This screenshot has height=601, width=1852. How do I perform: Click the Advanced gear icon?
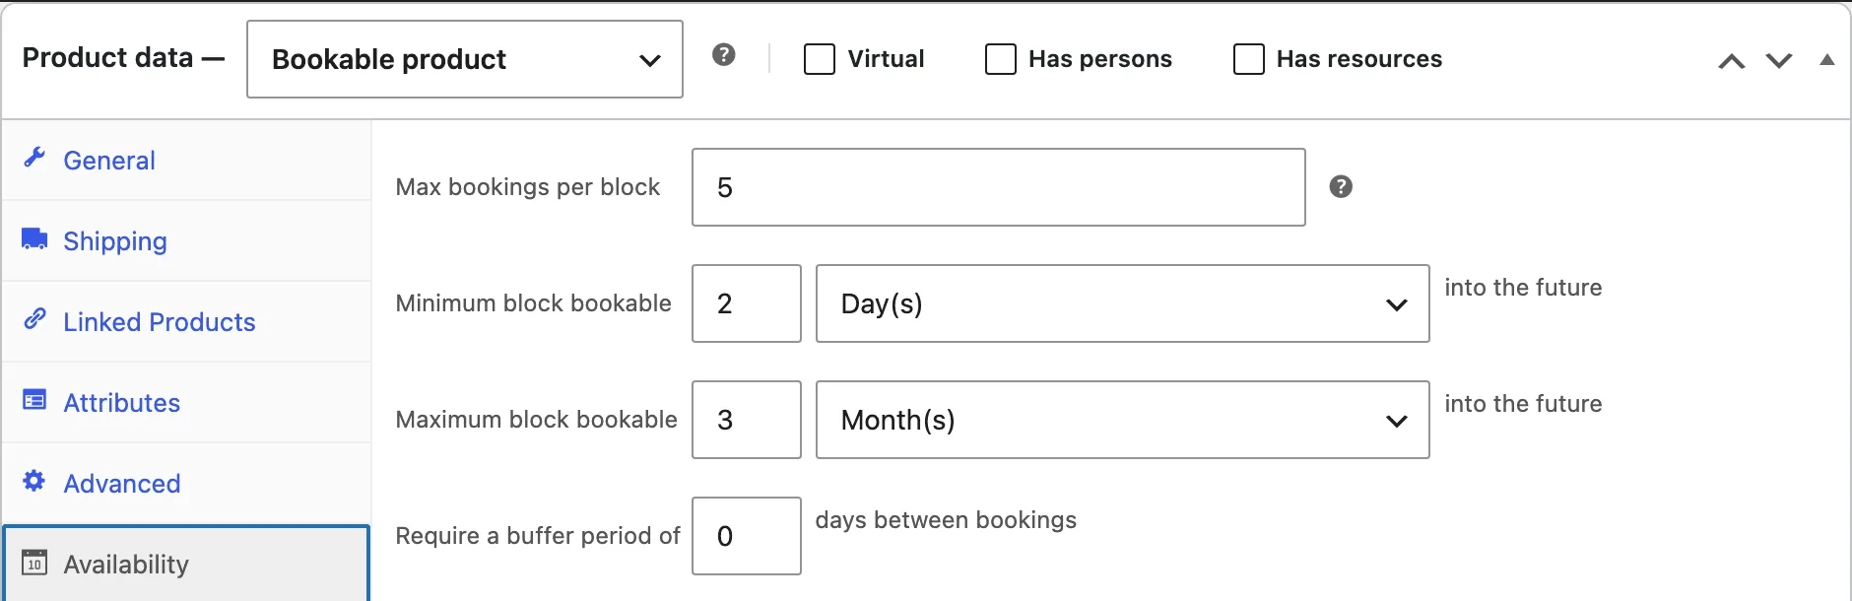[x=34, y=481]
